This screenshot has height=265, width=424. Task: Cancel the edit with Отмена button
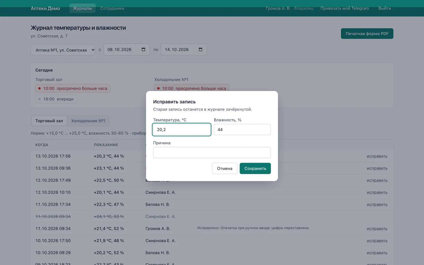coord(225,169)
